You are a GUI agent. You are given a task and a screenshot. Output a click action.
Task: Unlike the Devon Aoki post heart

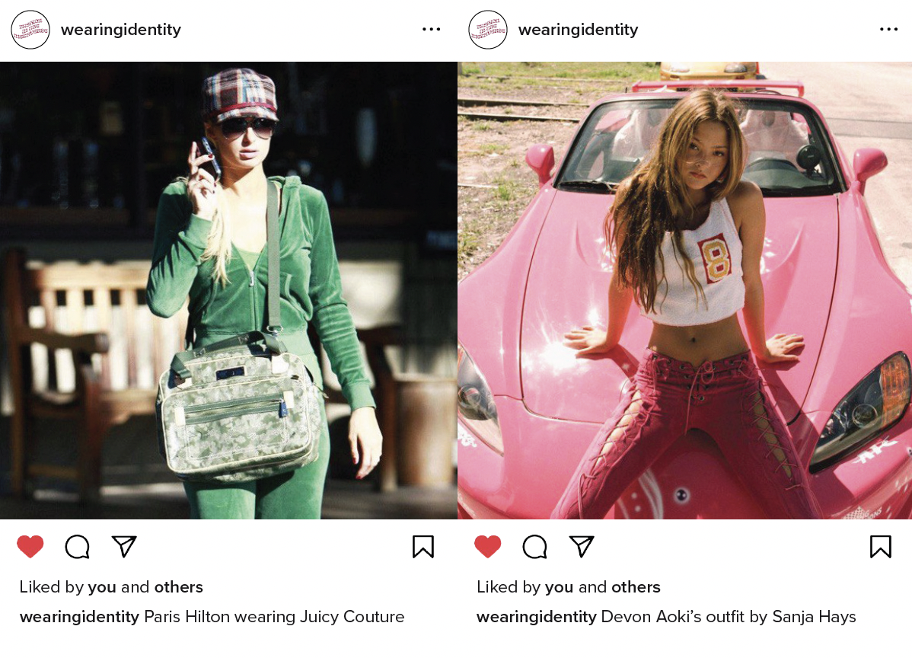pos(487,546)
